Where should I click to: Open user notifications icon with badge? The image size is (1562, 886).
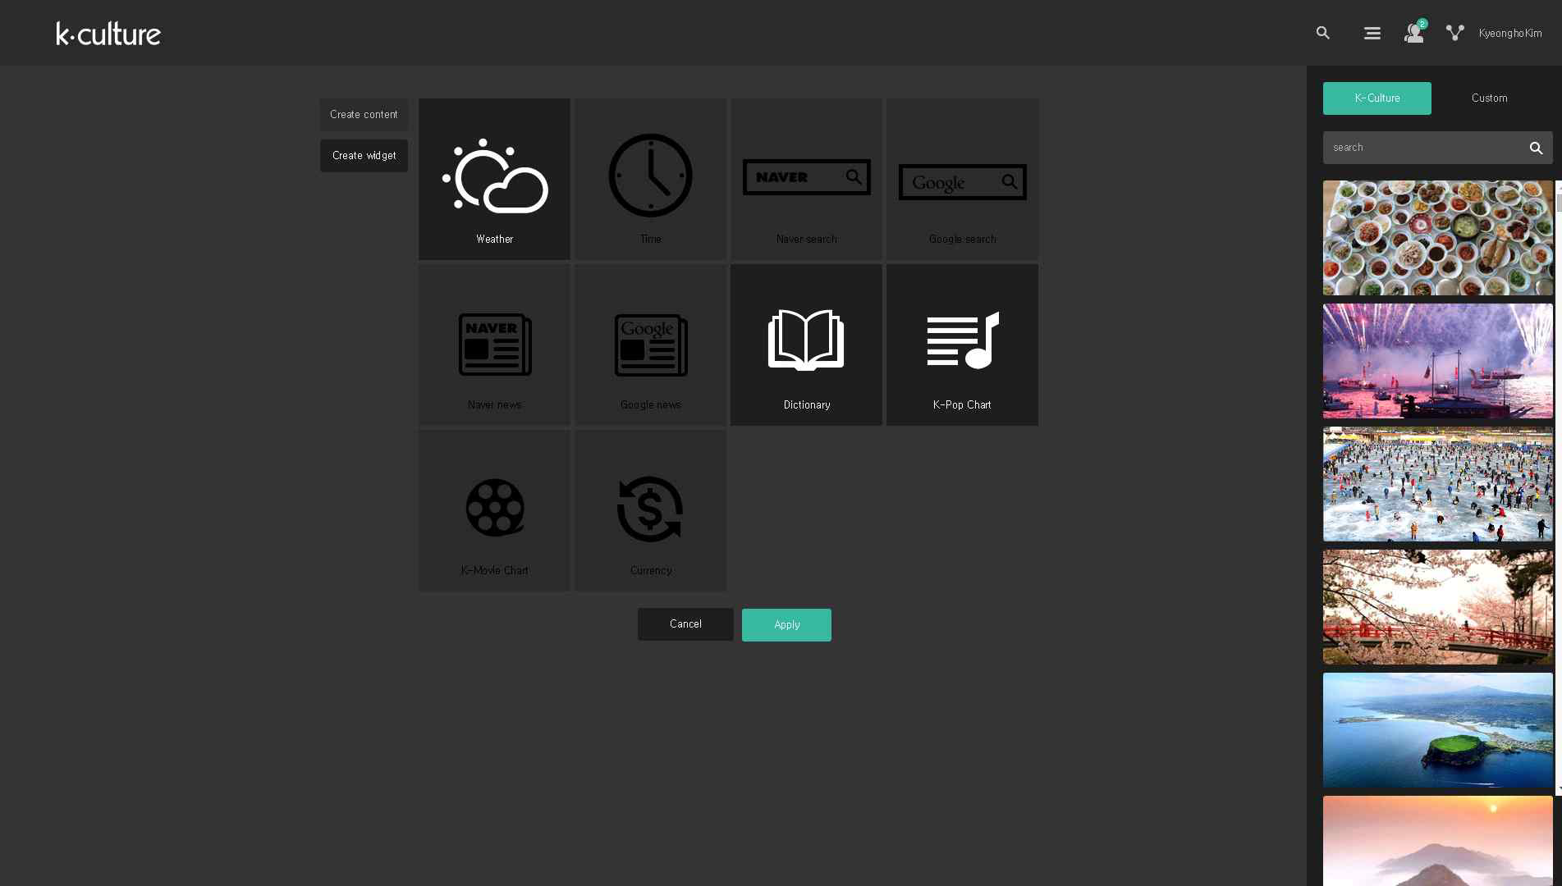(1414, 32)
